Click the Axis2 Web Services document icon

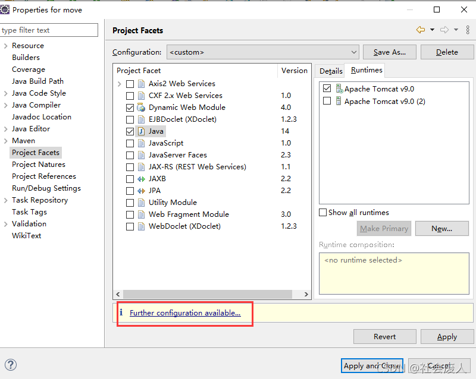[141, 84]
